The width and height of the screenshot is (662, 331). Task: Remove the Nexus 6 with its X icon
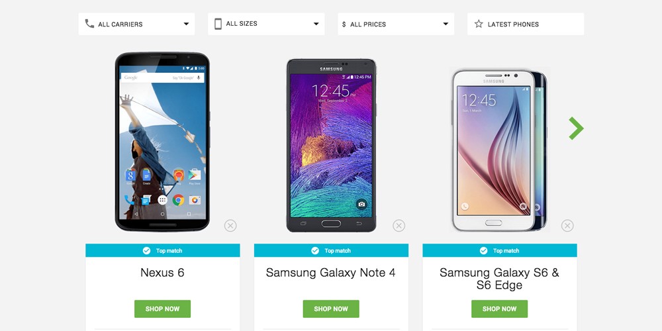pos(230,226)
